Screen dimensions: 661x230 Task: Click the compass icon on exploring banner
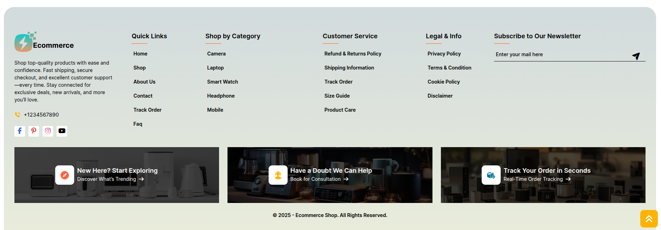(x=65, y=175)
